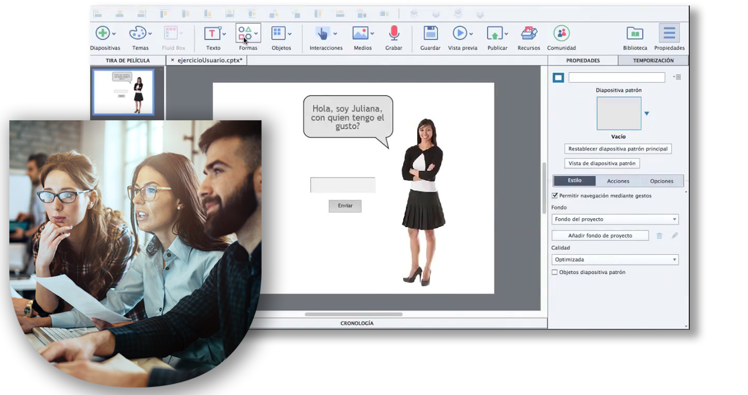Click the Guardar floppy disk icon

(430, 33)
